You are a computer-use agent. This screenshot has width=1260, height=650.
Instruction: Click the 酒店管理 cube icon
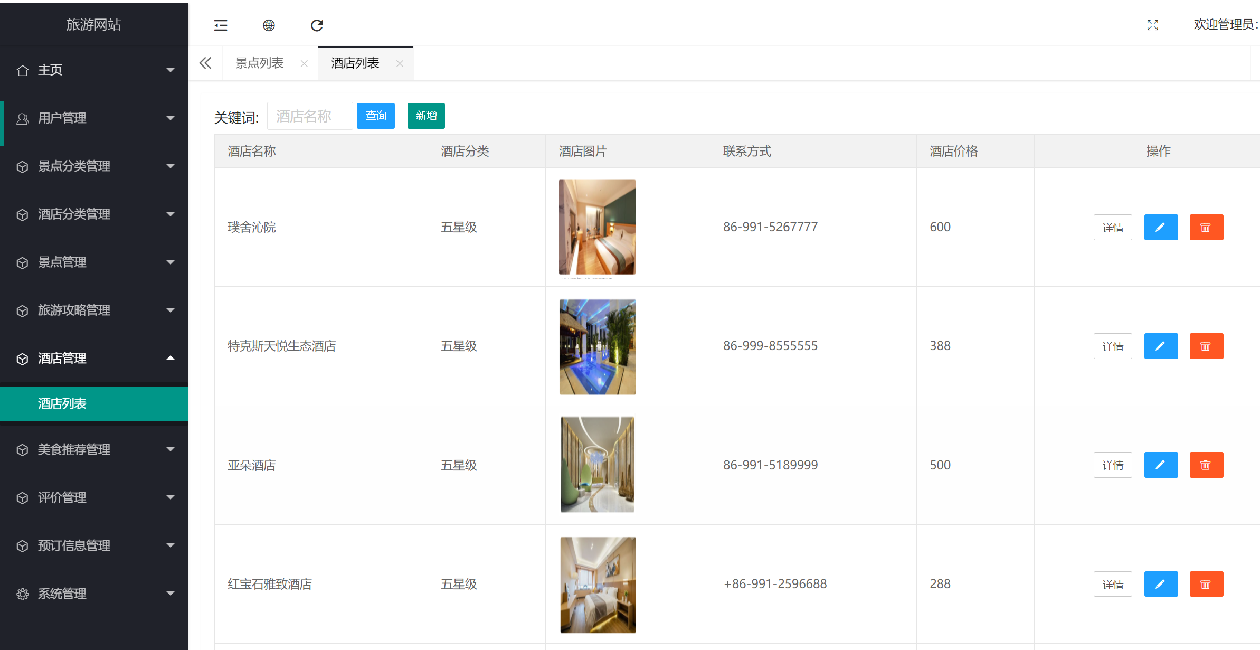pos(22,359)
